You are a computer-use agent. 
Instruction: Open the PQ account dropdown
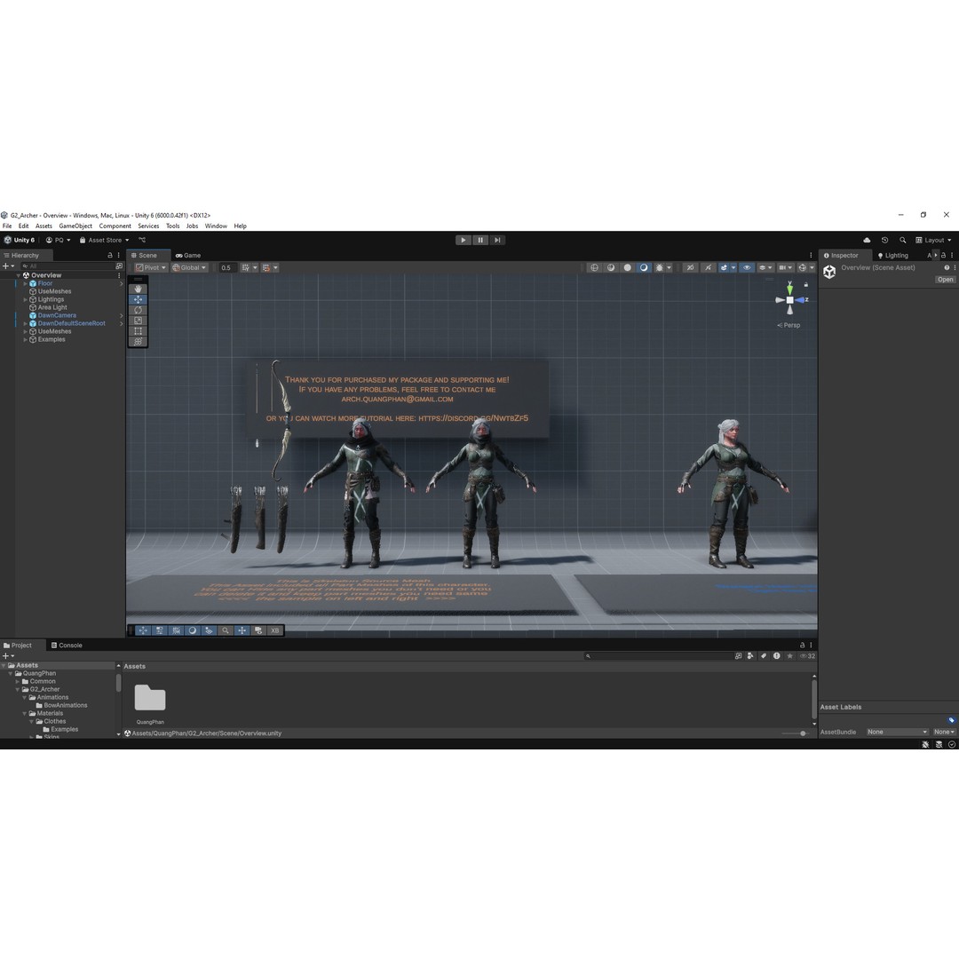click(x=58, y=241)
